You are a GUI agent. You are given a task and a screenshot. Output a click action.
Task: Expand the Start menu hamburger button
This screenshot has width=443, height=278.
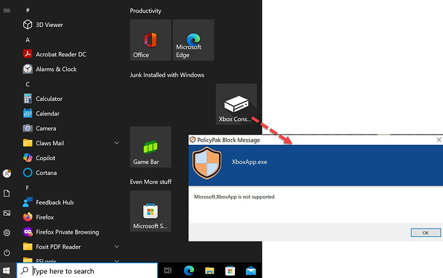pyautogui.click(x=7, y=10)
